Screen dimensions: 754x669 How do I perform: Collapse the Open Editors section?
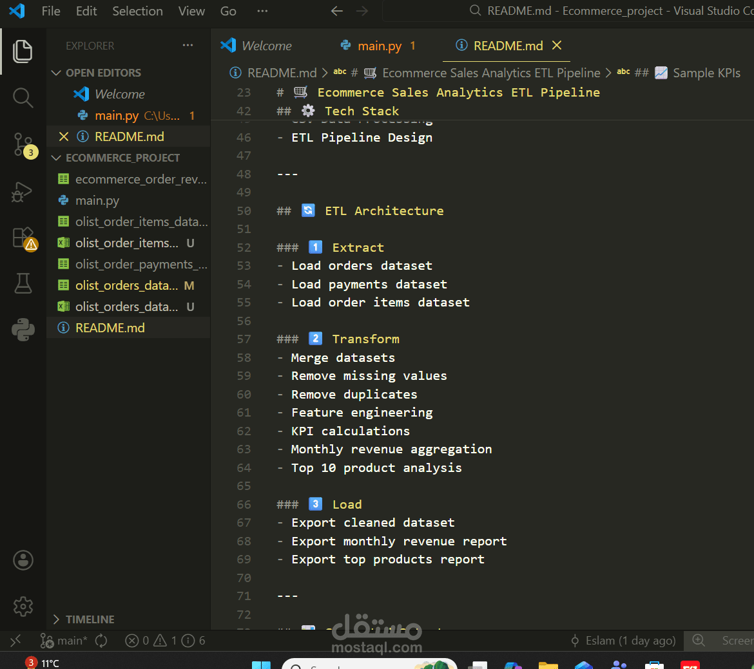[103, 73]
